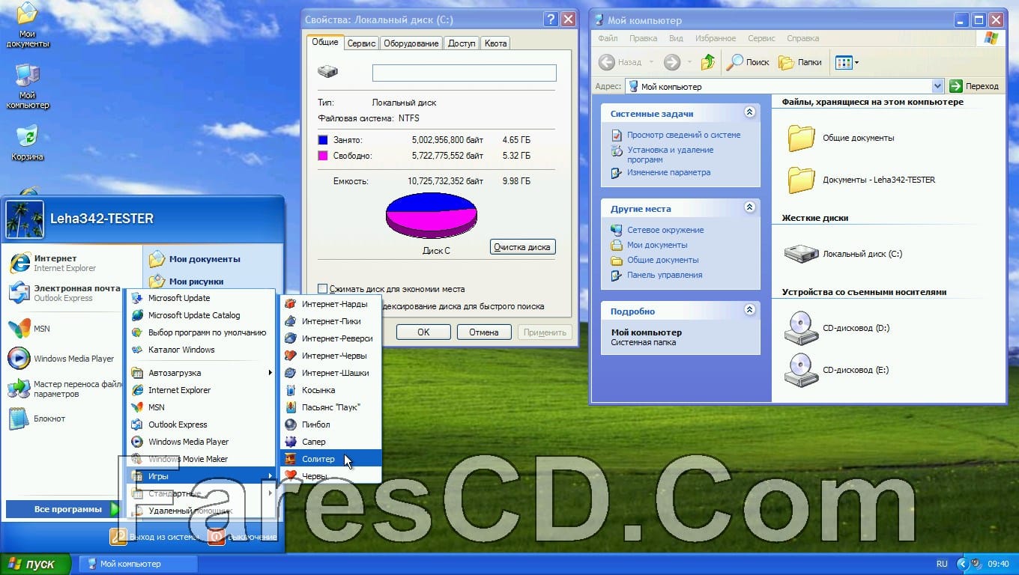Open CD-дисковод (D:) drive
The image size is (1019, 575).
point(837,328)
